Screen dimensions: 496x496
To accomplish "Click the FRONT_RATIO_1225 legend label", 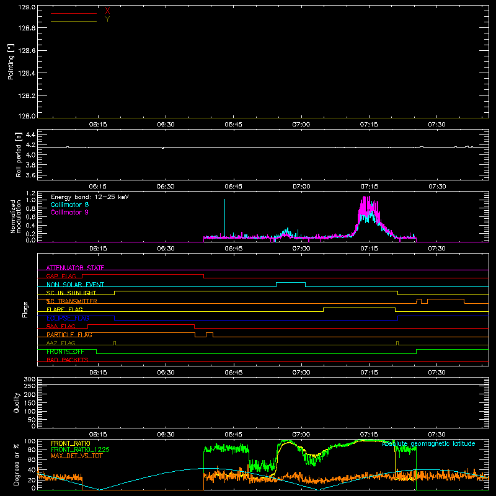I will click(81, 449).
